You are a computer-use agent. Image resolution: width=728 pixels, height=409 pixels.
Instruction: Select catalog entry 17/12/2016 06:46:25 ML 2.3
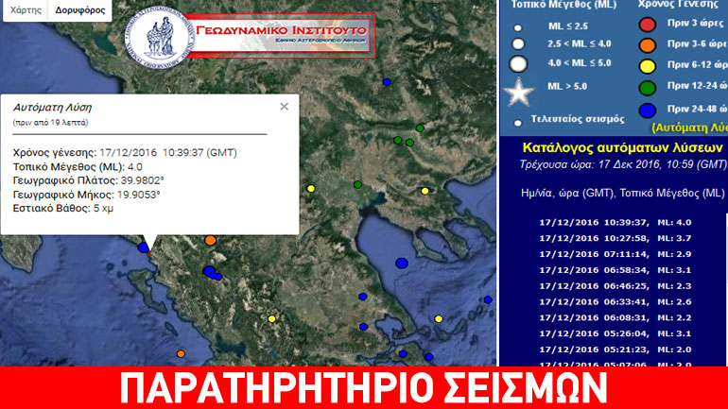(615, 286)
